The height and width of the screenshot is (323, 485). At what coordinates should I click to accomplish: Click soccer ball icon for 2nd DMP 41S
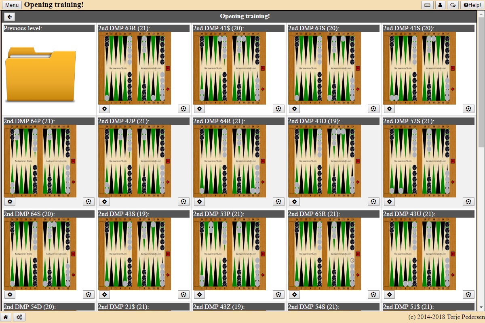468,109
